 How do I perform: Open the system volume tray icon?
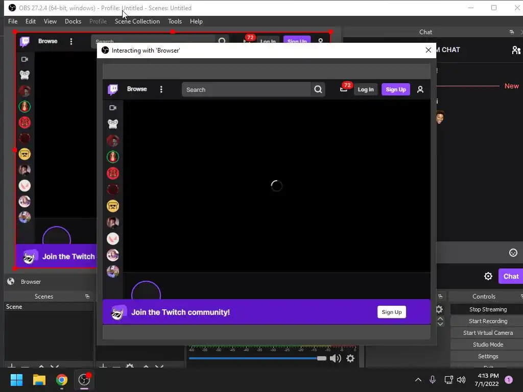(461, 380)
